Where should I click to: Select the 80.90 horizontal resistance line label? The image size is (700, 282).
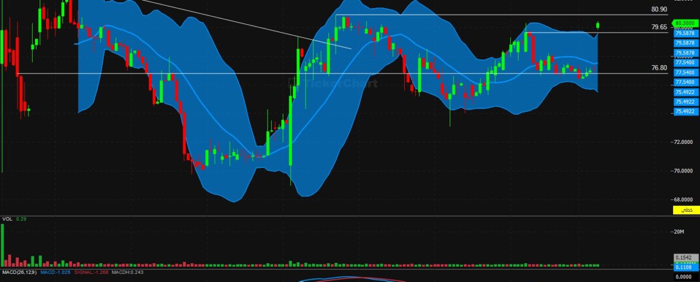click(x=659, y=9)
